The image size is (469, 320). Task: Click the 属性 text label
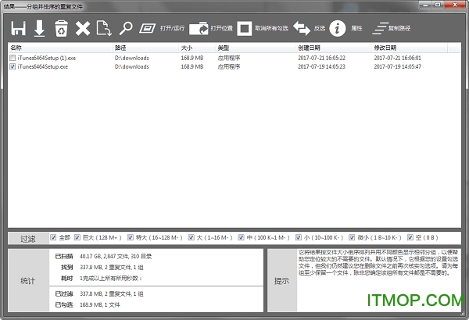356,28
